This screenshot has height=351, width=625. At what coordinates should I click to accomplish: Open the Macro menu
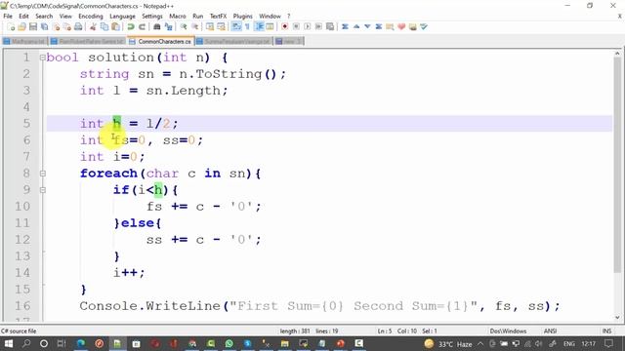click(178, 16)
